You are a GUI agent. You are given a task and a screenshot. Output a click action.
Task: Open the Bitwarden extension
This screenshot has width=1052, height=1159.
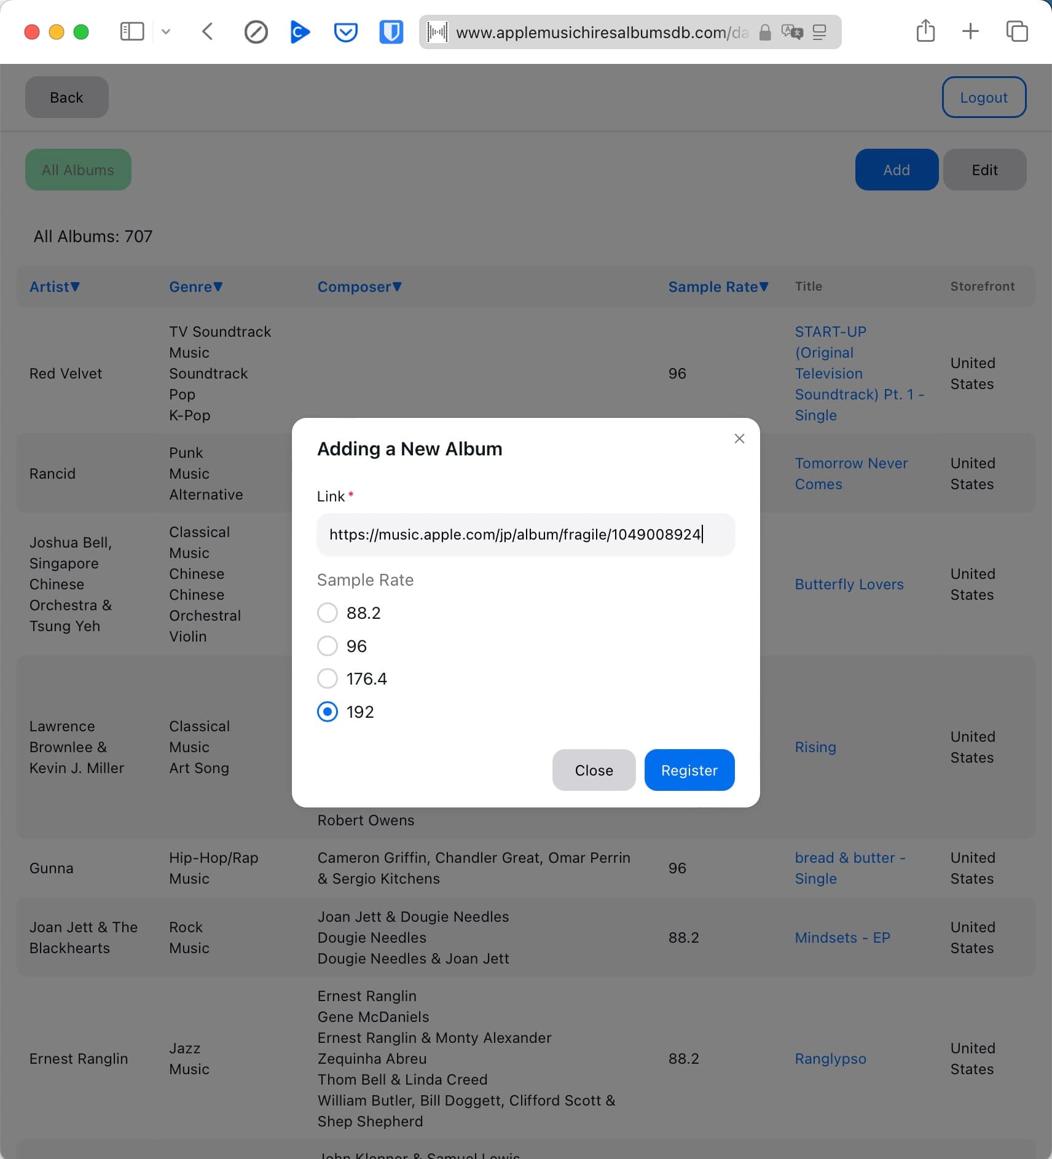(391, 31)
